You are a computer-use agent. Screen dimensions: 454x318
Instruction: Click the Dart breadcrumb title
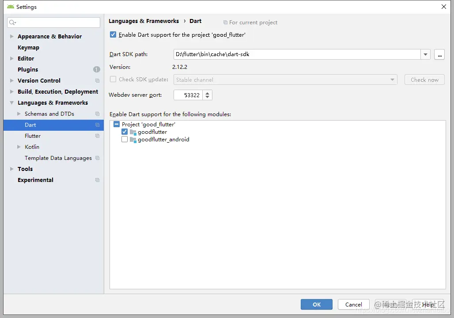click(x=196, y=21)
